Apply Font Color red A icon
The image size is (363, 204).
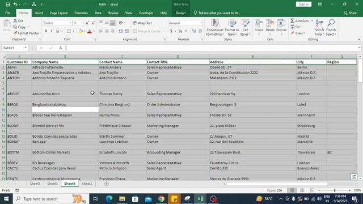pyautogui.click(x=90, y=31)
